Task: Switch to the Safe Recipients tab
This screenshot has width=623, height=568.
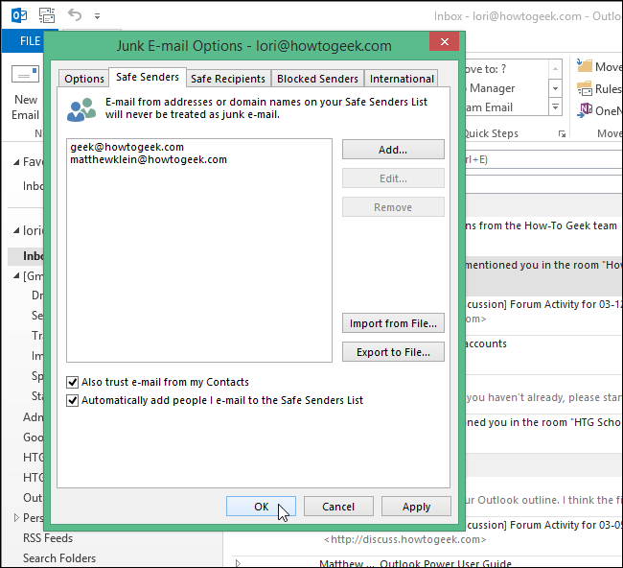Action: coord(228,79)
